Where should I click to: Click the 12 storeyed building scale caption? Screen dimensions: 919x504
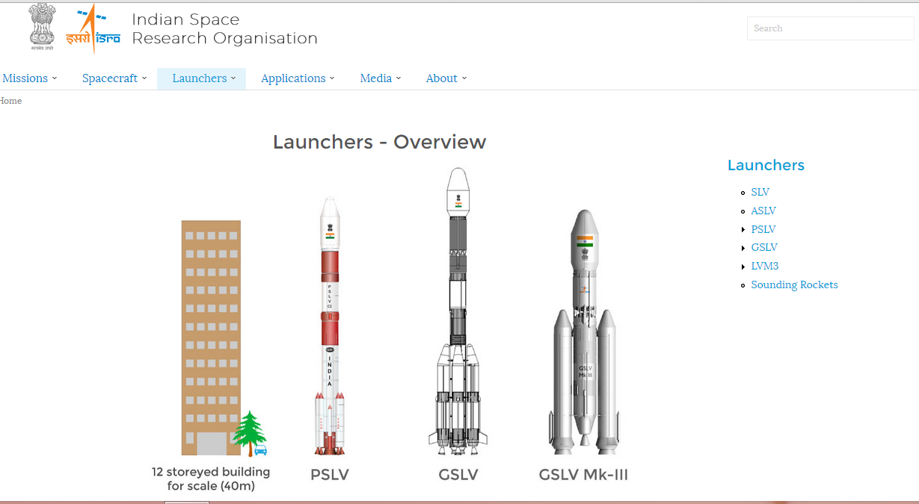[x=211, y=479]
